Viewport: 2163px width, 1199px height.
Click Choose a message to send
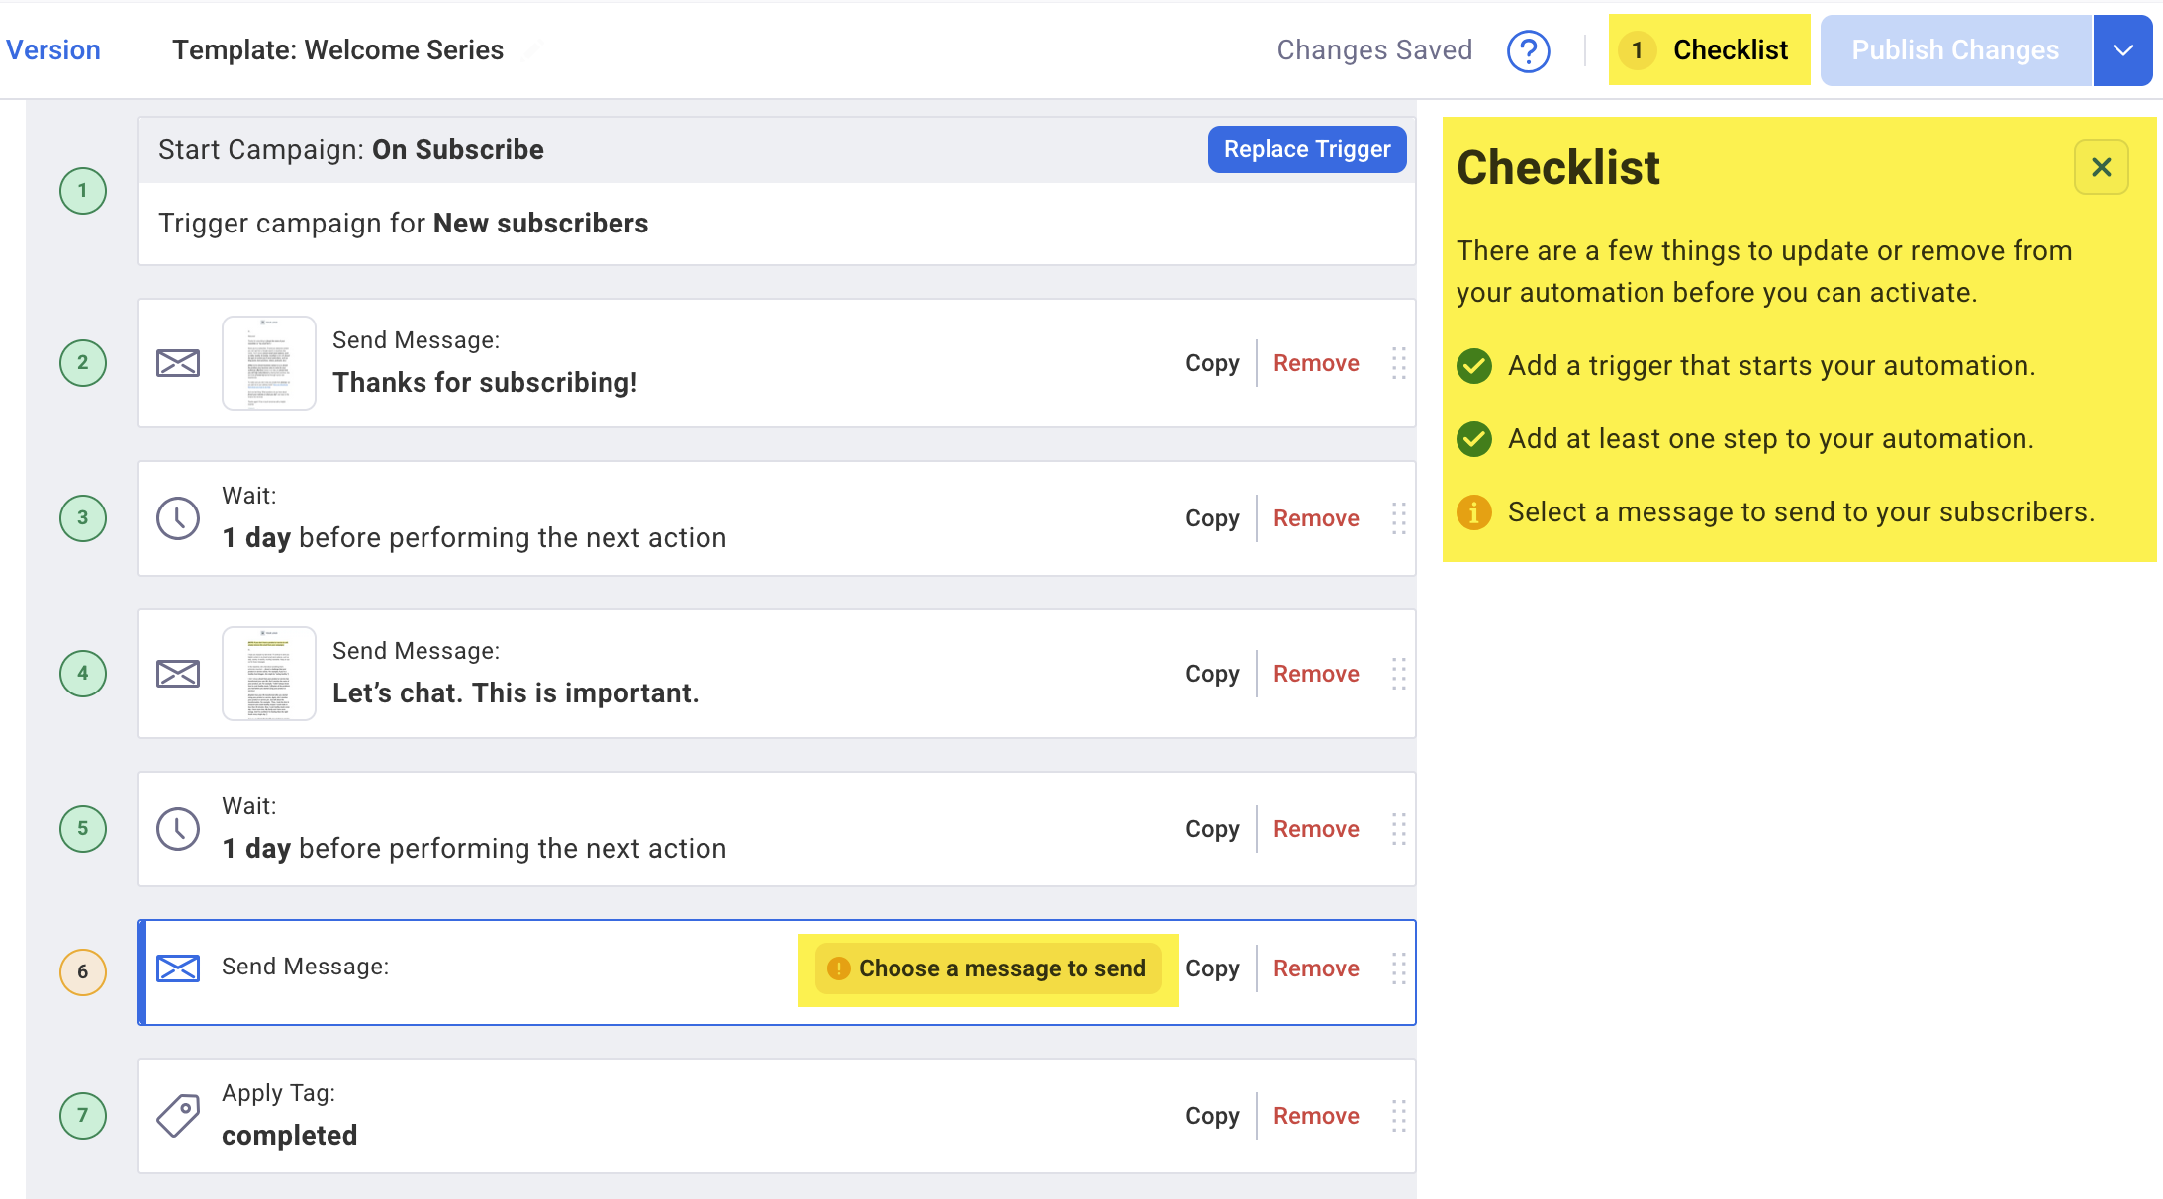pos(987,968)
